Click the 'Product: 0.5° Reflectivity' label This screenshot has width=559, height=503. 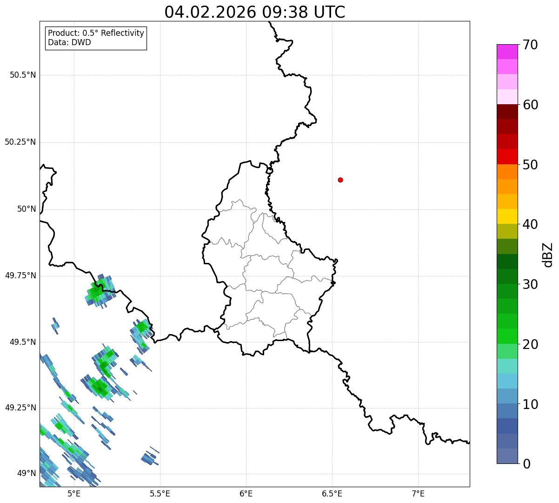tap(96, 34)
